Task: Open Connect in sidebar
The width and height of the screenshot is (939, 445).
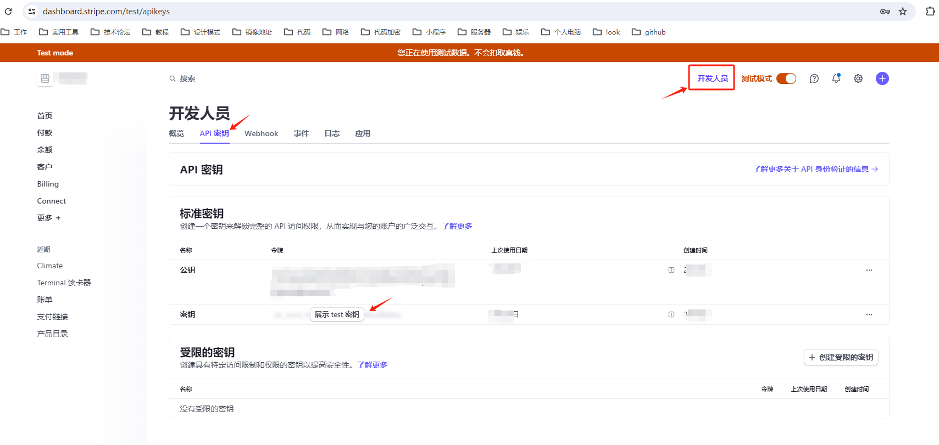Action: (x=52, y=201)
